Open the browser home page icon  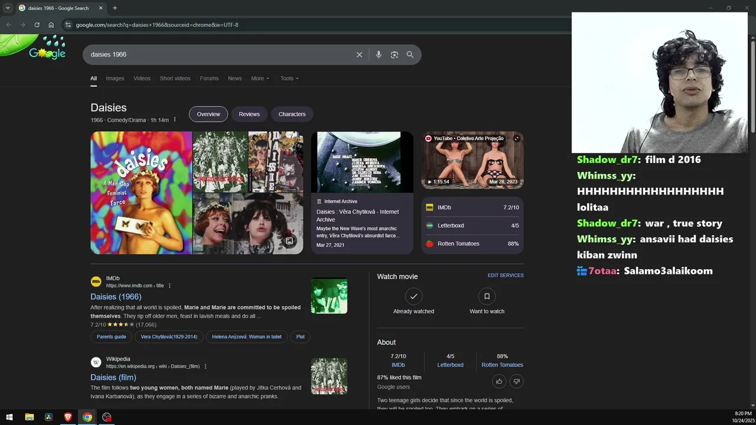click(51, 25)
